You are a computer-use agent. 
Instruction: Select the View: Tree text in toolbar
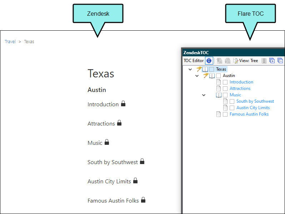(x=249, y=61)
